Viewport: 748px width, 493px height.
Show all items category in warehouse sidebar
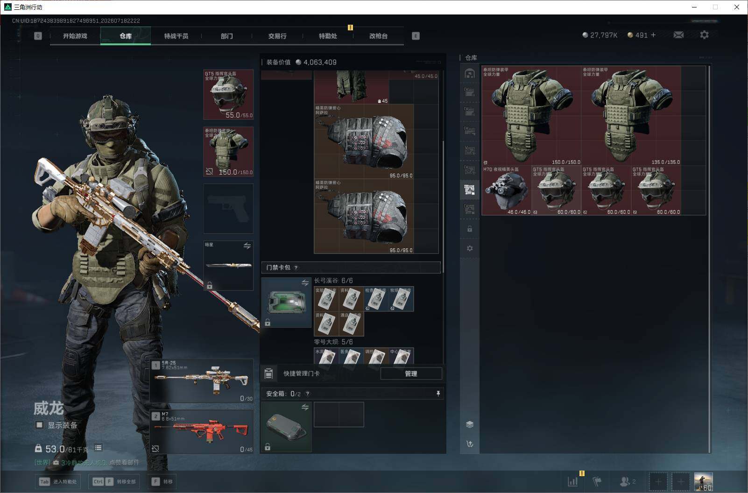point(470,73)
